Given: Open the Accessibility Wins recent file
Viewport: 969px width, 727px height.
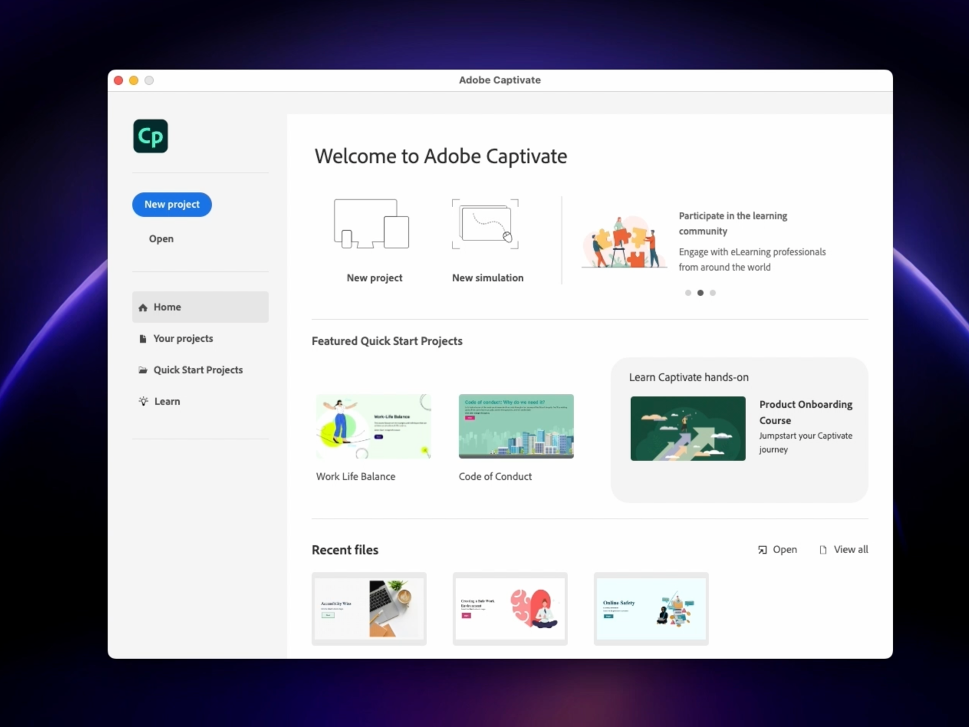Looking at the screenshot, I should [x=369, y=609].
